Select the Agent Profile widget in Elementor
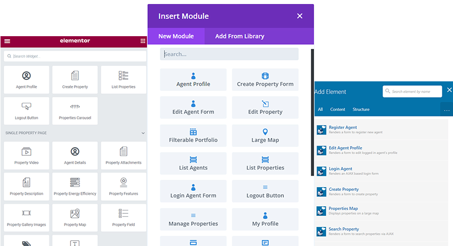Screen dimensions: 453x246 (27, 80)
